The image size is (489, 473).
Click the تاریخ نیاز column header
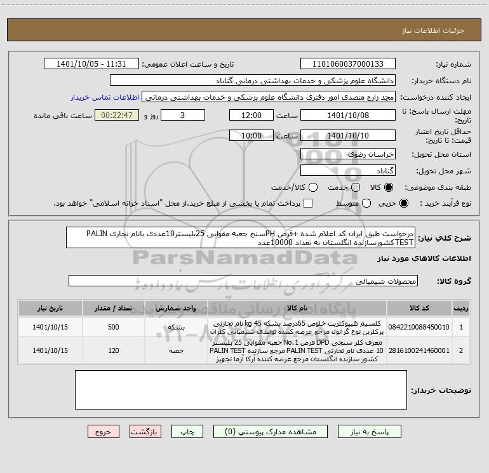tap(50, 308)
